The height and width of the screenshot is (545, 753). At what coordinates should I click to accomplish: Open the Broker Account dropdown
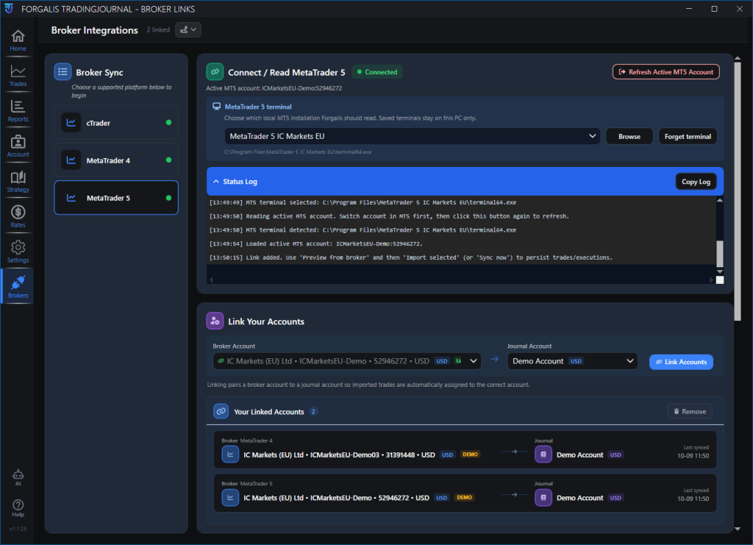(347, 361)
